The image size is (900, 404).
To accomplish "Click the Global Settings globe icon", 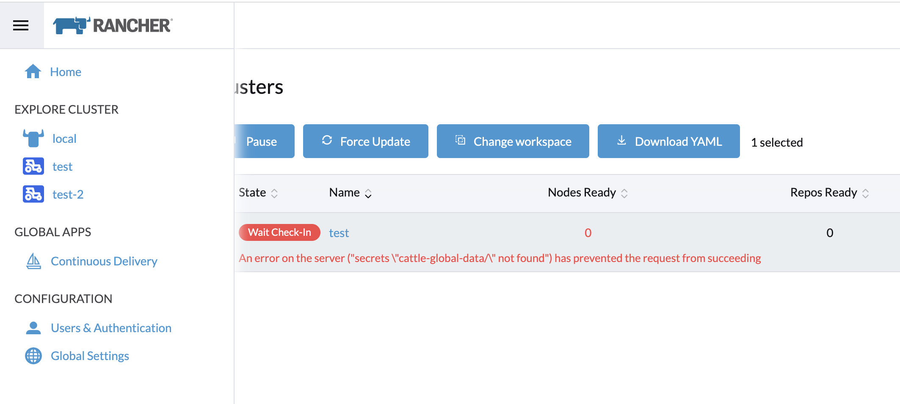I will tap(33, 355).
